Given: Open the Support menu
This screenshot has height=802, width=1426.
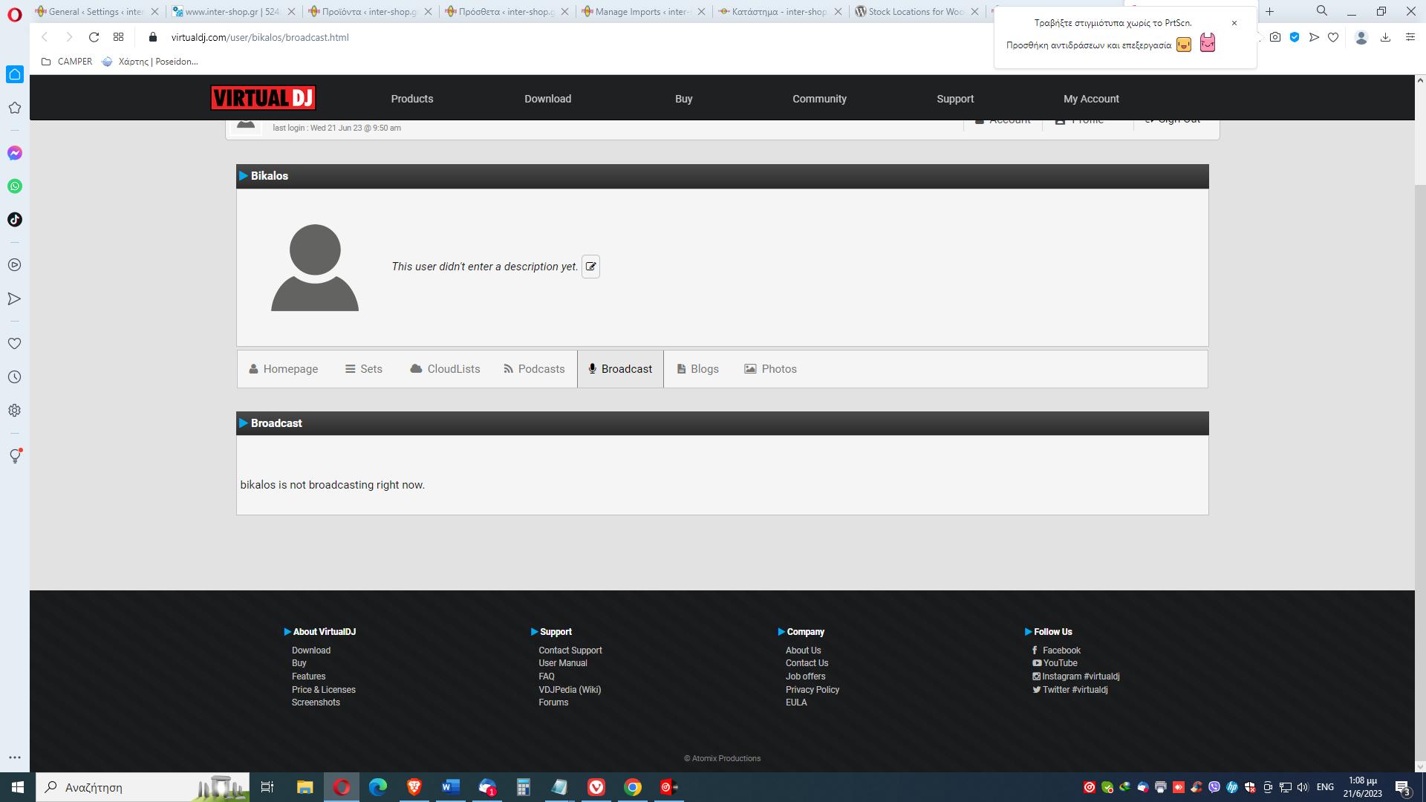Looking at the screenshot, I should [955, 99].
